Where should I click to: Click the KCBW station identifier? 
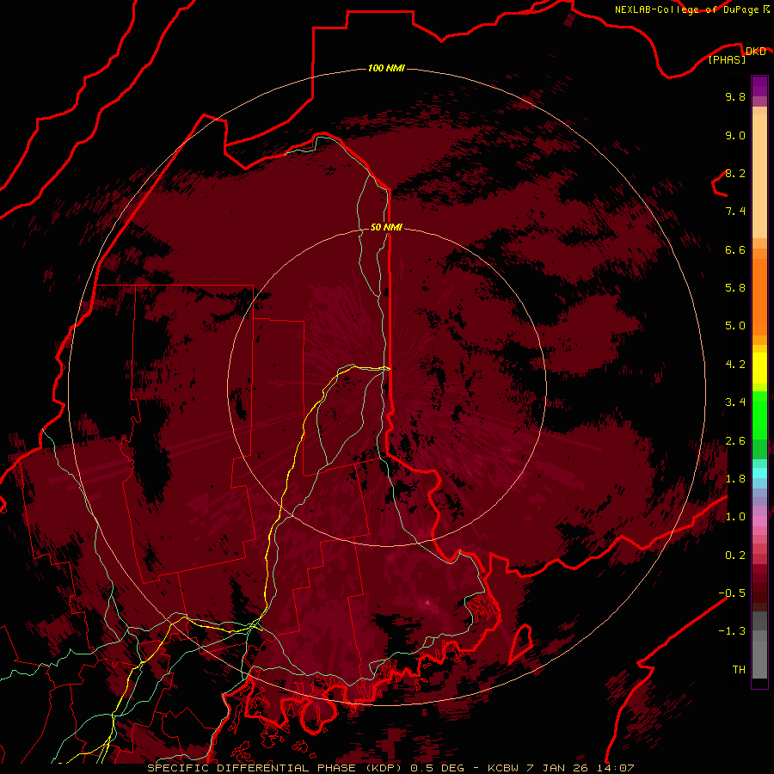pos(502,768)
